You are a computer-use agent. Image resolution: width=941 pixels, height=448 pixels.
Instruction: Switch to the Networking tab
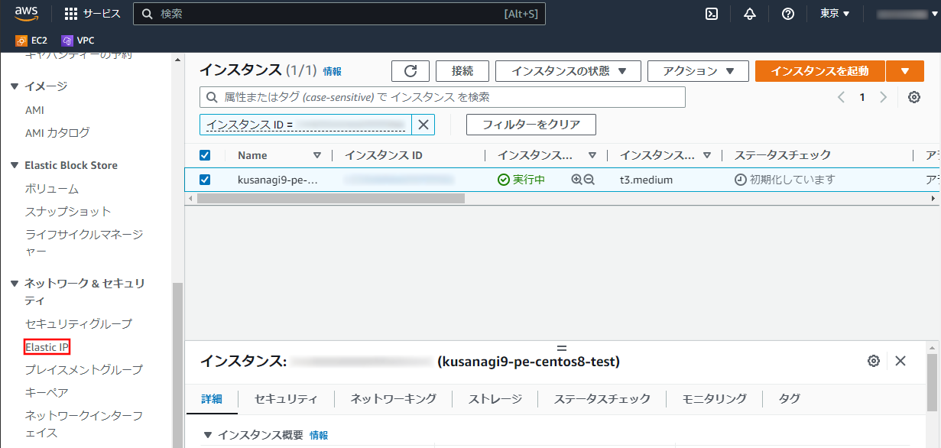(x=394, y=398)
